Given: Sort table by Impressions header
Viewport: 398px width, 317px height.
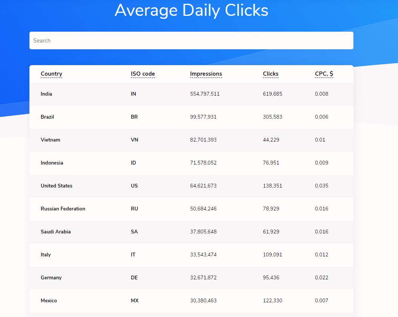Looking at the screenshot, I should click(206, 74).
